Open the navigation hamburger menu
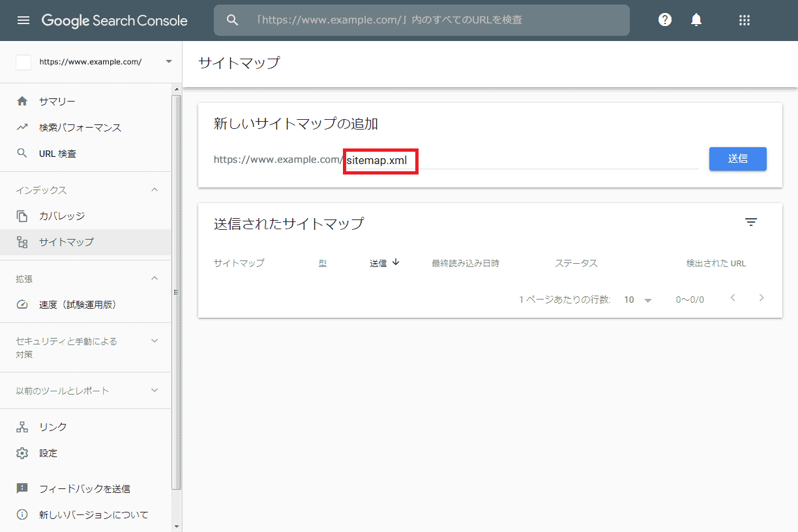This screenshot has width=798, height=532. 24,20
